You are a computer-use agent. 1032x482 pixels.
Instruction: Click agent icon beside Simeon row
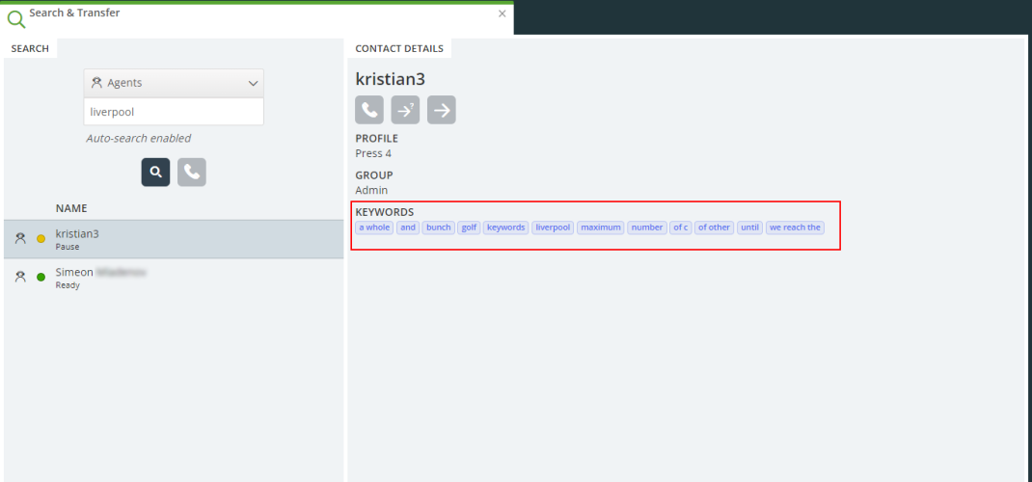point(20,277)
